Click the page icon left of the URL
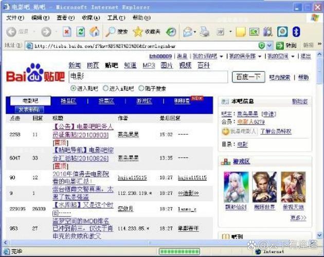Screen dimensions: 324x257 (x=29, y=46)
